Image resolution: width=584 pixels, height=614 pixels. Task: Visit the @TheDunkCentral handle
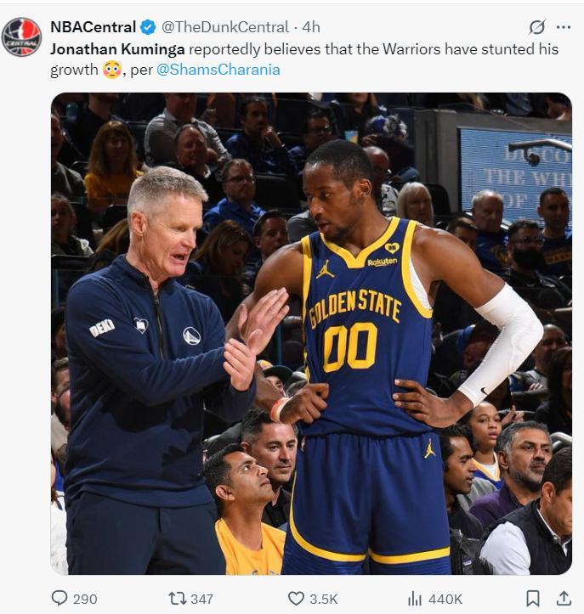tap(225, 27)
